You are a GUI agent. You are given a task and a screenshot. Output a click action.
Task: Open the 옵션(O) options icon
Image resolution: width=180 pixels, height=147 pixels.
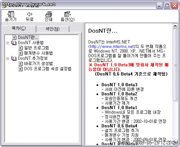(68, 14)
